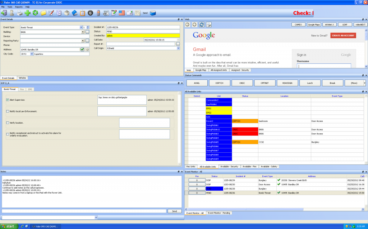Viewport: 368px width, 229px height.
Task: Click the ONSC status command button
Action: 242,83
